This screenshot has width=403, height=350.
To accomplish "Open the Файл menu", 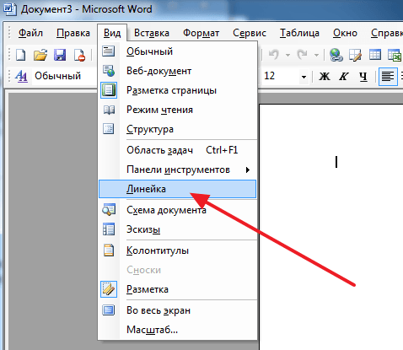I will click(30, 33).
